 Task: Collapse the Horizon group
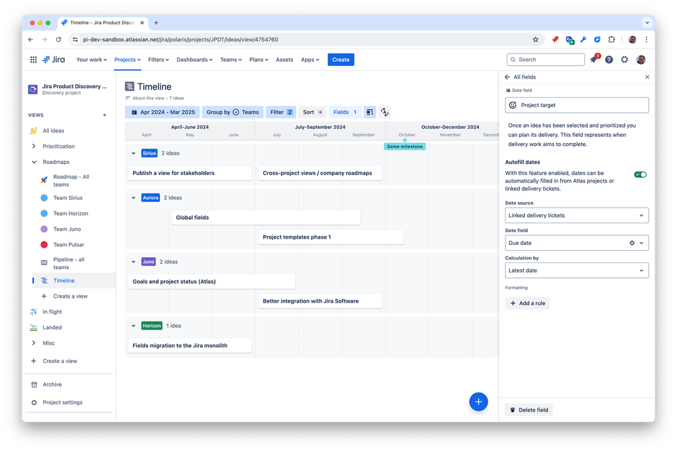point(134,326)
